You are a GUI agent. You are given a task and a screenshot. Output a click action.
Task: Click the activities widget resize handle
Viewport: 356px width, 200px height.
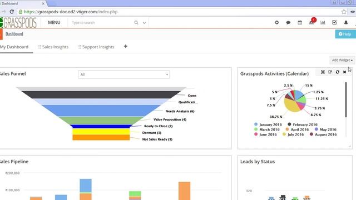point(349,146)
